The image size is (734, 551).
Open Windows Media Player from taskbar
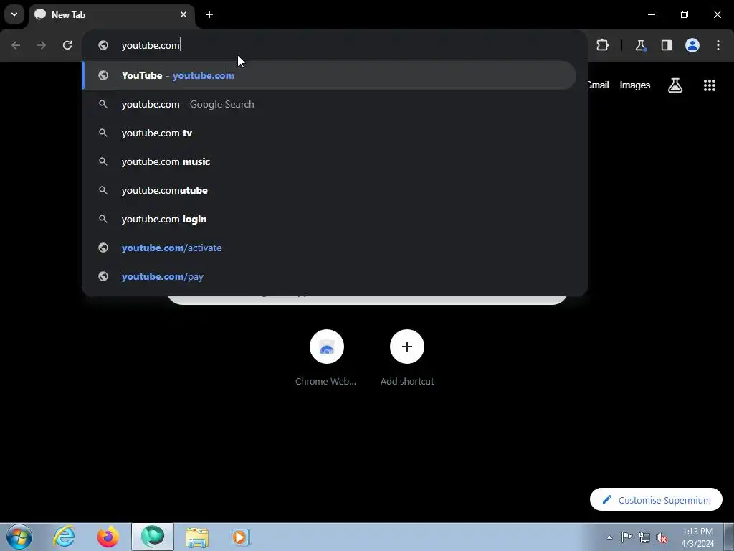tap(241, 537)
